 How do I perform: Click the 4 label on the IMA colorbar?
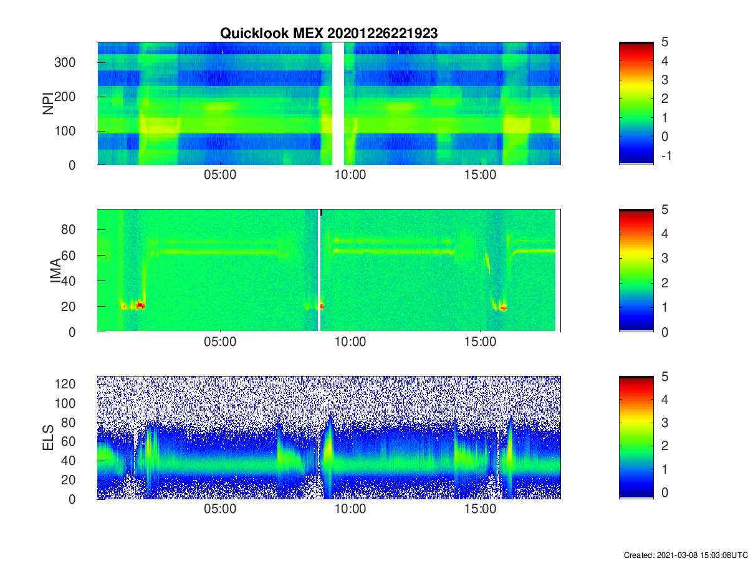tap(664, 234)
